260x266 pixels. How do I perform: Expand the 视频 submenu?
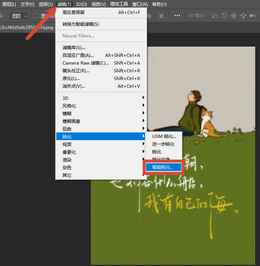click(100, 144)
